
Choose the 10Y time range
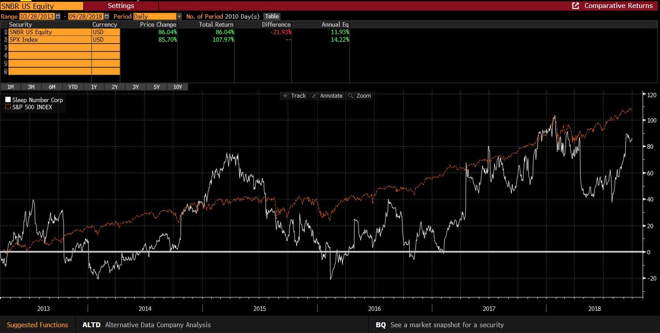click(177, 87)
